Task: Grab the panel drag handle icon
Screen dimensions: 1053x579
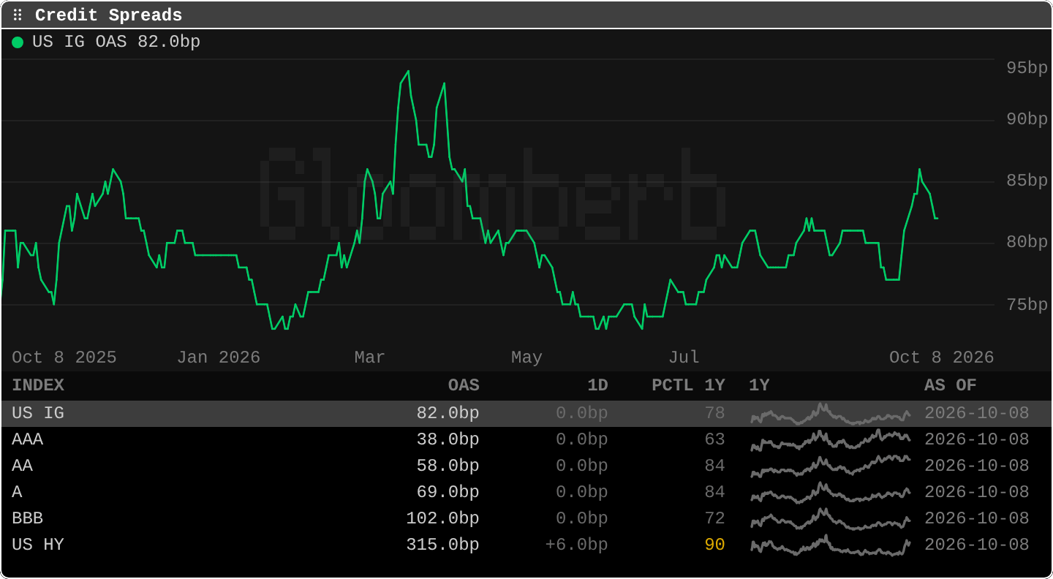Action: click(18, 15)
